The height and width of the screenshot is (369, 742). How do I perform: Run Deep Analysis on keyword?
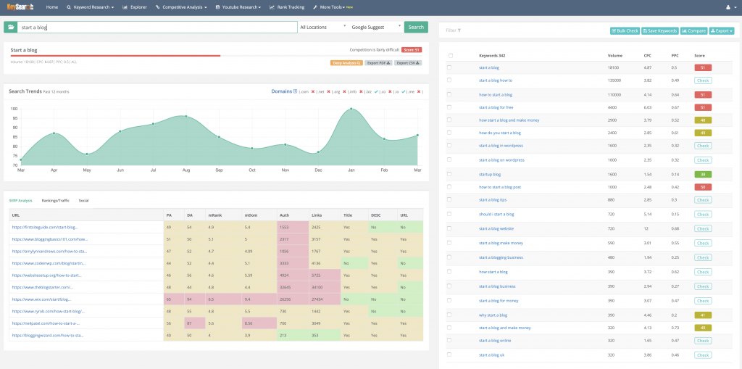347,62
